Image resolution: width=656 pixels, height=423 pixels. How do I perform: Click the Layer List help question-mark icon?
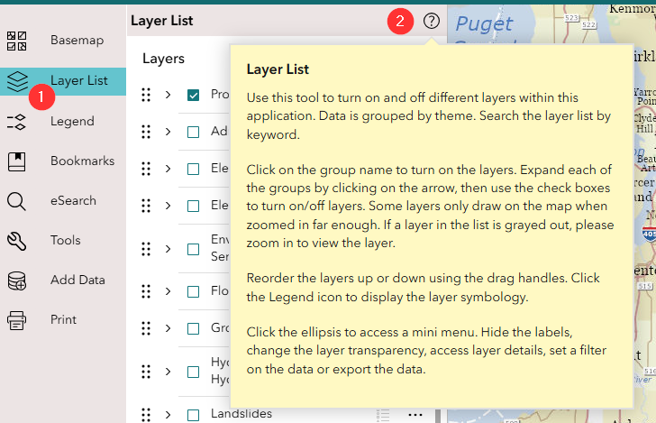point(432,21)
